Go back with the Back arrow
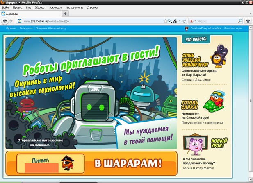This screenshot has width=253, height=183. [x=5, y=21]
